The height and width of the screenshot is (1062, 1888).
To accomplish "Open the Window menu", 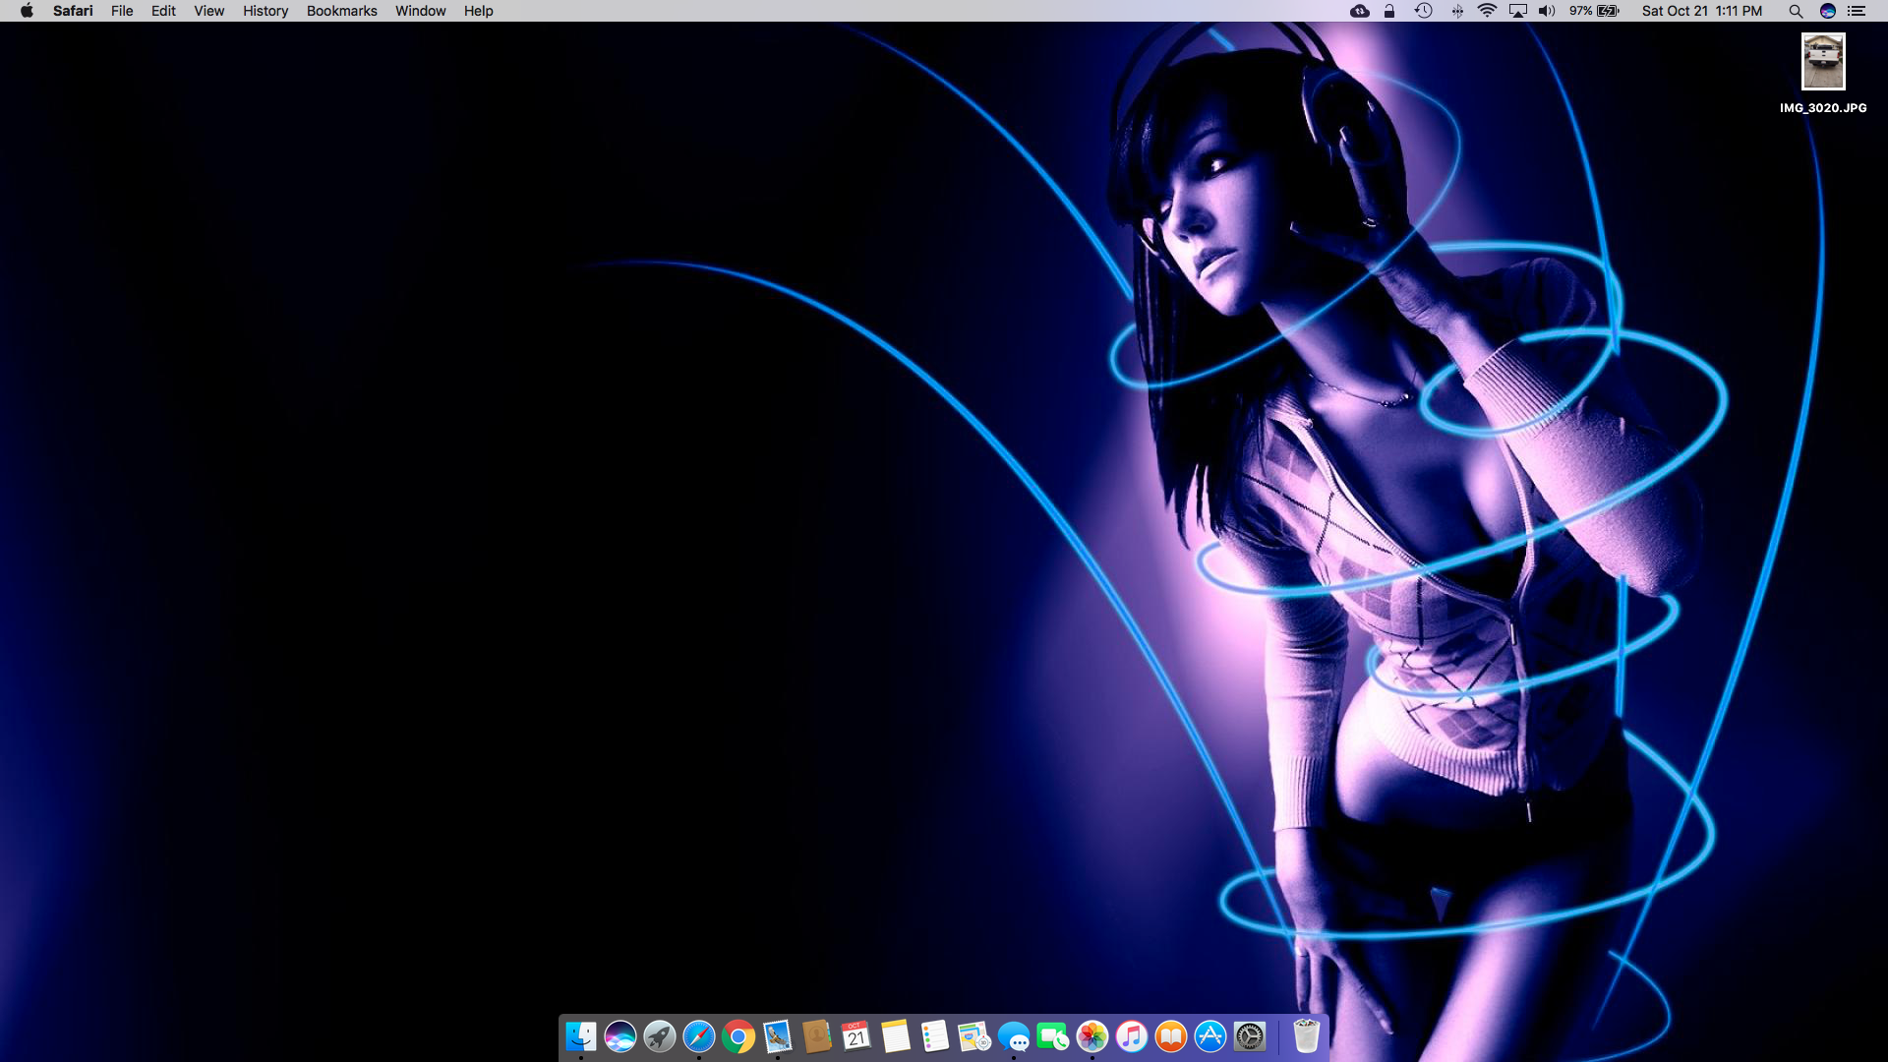I will pos(420,11).
